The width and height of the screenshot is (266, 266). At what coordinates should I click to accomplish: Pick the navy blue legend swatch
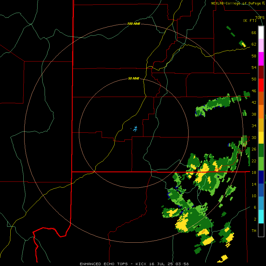click(x=261, y=177)
